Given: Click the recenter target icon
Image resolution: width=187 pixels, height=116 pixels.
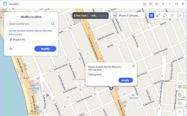Looking at the screenshot, I should pyautogui.click(x=180, y=103).
